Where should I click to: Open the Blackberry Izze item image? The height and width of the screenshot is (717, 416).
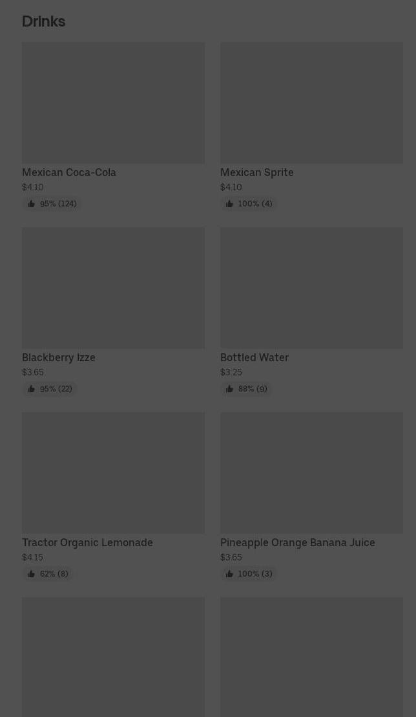113,288
